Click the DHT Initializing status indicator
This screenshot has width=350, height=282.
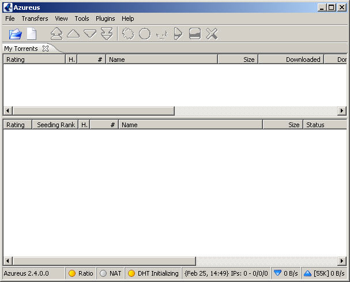(x=153, y=273)
